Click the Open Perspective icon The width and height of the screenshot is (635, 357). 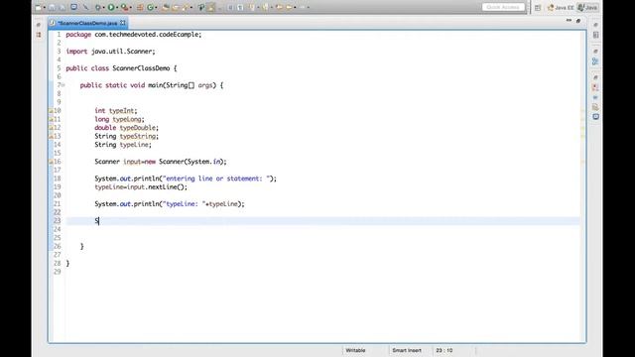(538, 7)
